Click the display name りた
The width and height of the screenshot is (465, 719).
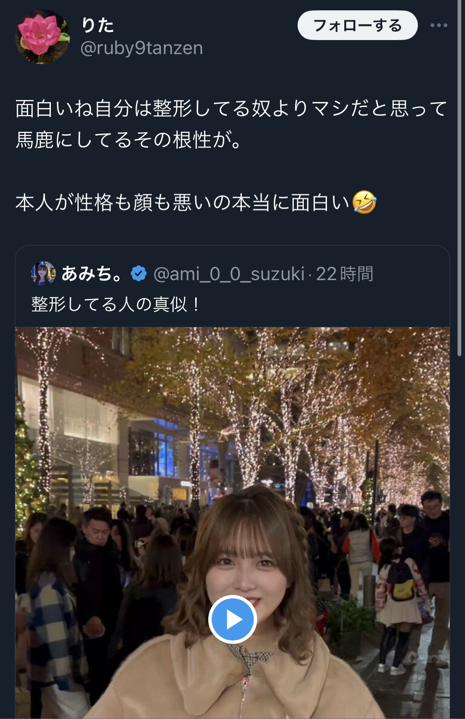(98, 25)
